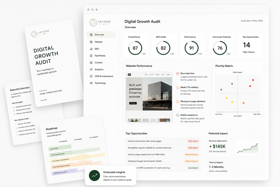Click the Paid Media document icon

click(91, 56)
